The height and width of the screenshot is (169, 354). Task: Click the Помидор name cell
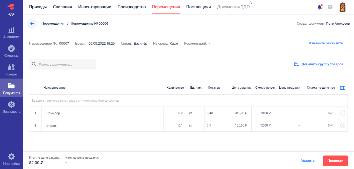click(x=102, y=113)
